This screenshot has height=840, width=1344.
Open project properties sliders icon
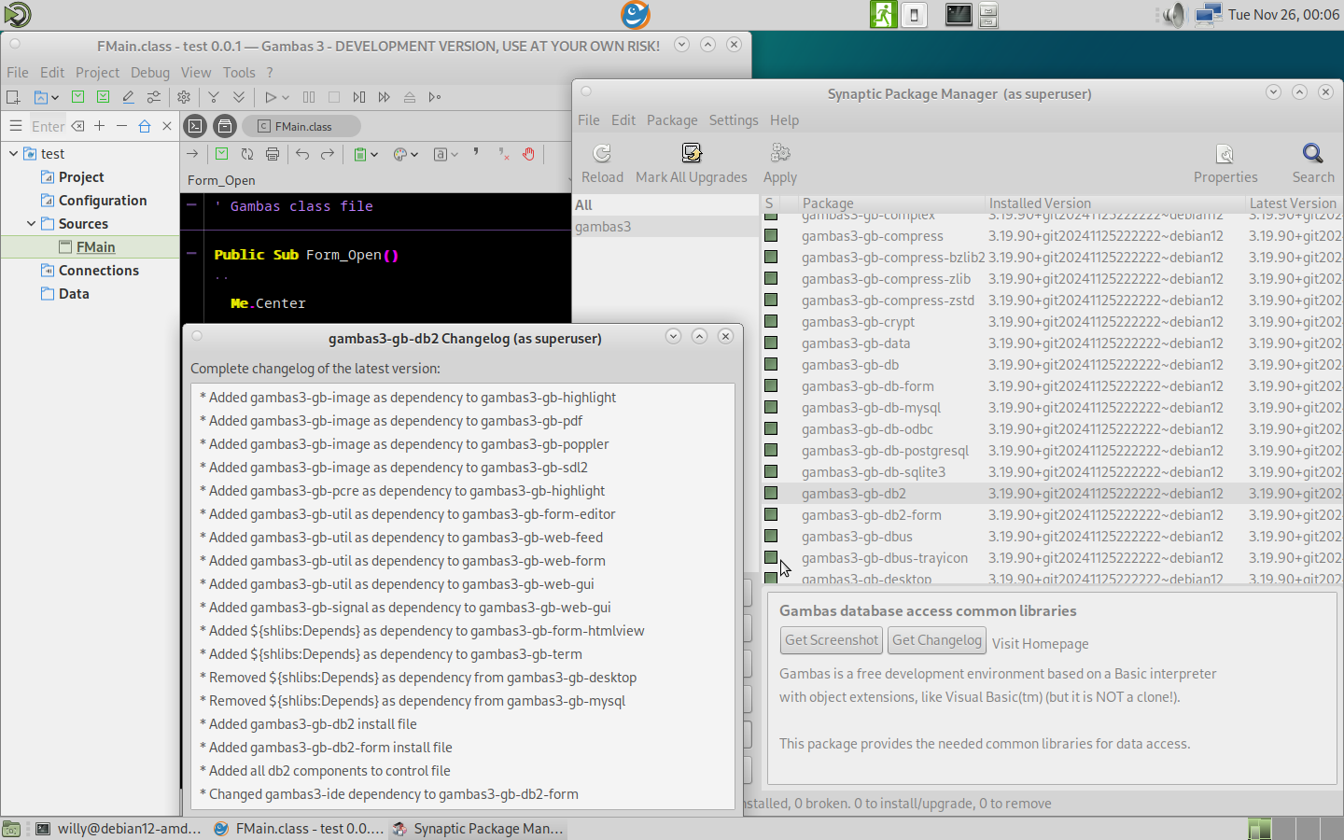click(x=153, y=97)
